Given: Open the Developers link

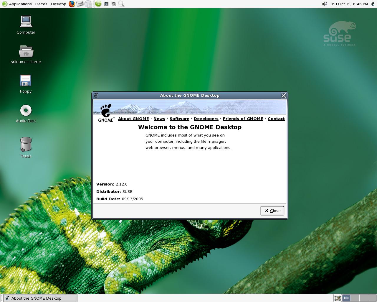Looking at the screenshot, I should pos(206,119).
